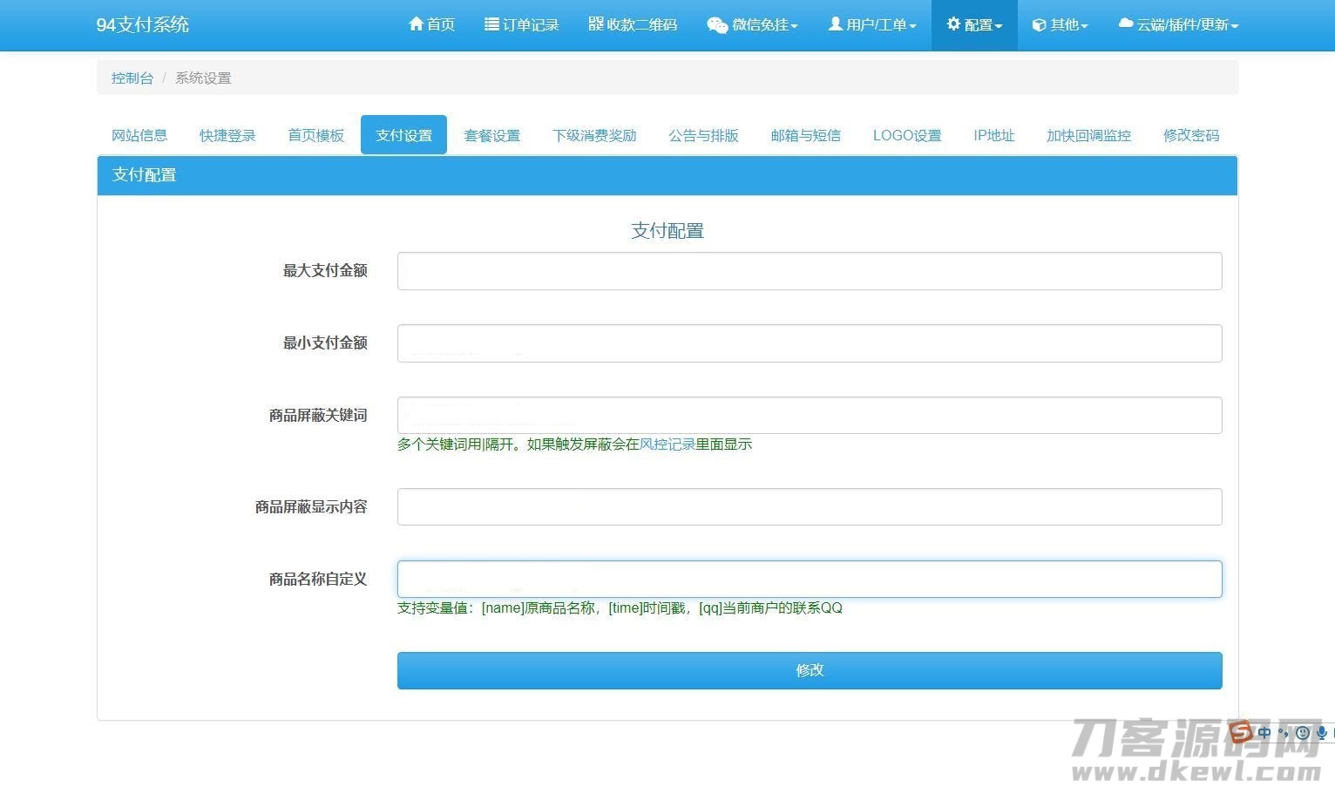Click the gear icon for 配置

point(953,24)
